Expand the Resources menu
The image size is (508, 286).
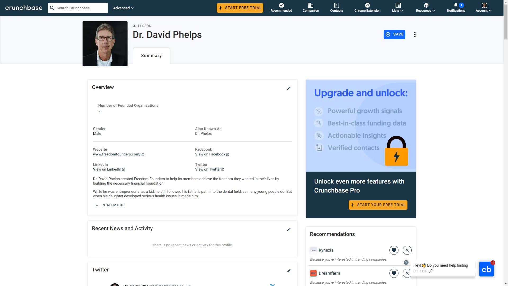(x=425, y=8)
